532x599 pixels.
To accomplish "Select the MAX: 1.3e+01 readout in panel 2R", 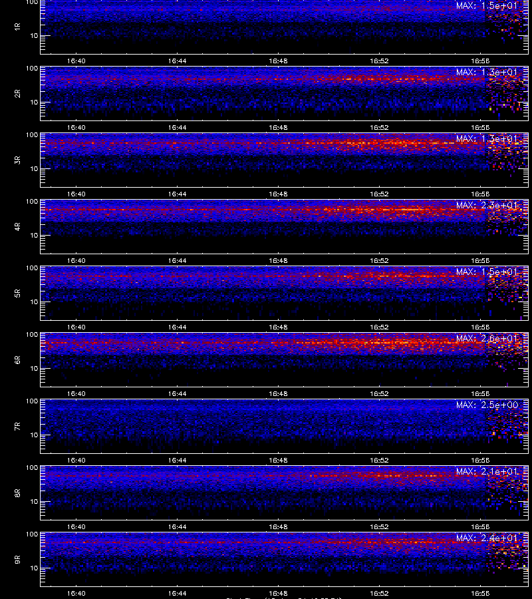I will 487,72.
